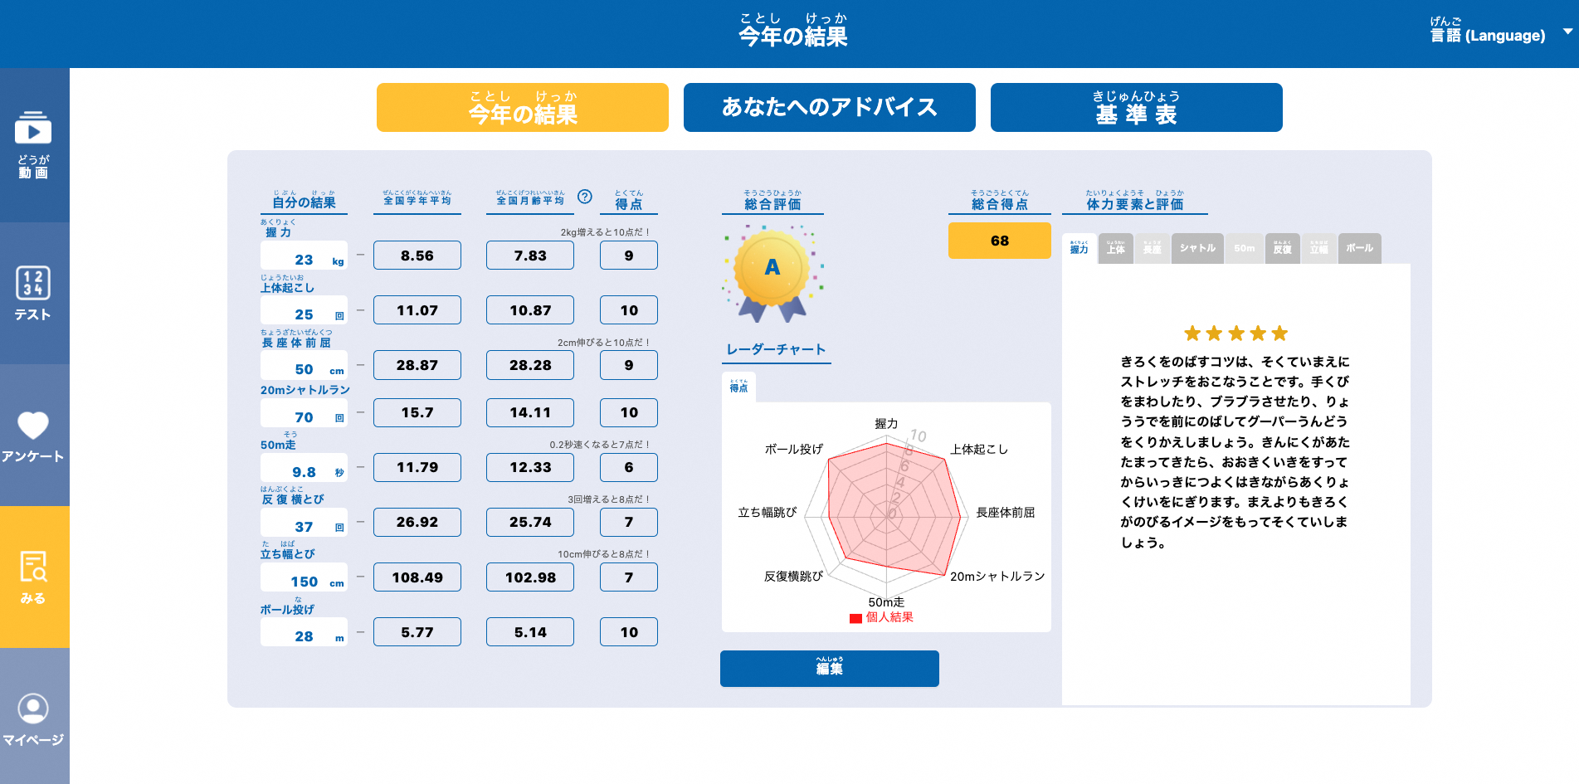Image resolution: width=1579 pixels, height=784 pixels.
Task: Open the 基準表 tab
Action: point(1136,107)
